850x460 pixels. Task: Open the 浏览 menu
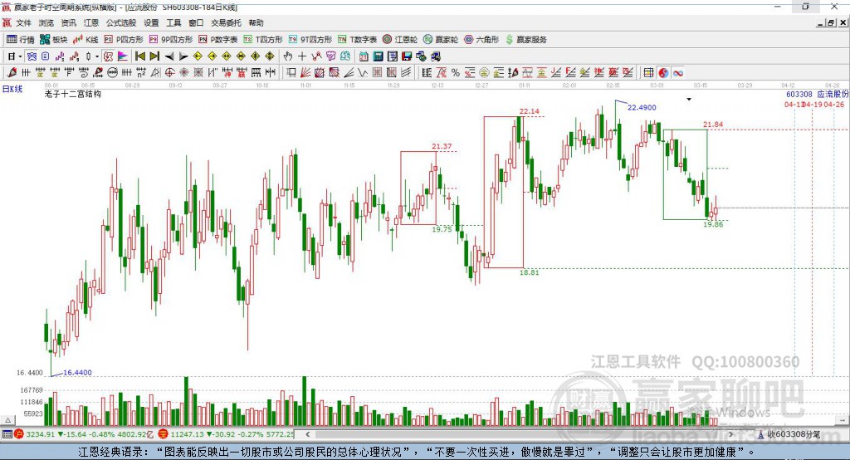(46, 22)
